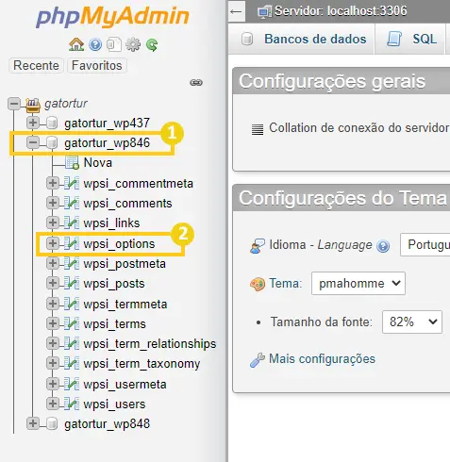This screenshot has height=462, width=450.
Task: Open navigation settings gear icon
Action: click(x=133, y=44)
